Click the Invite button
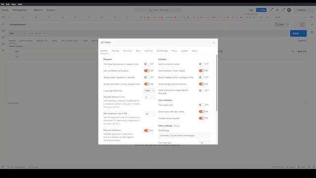Screen dimensions: 316x178 coord(261,10)
